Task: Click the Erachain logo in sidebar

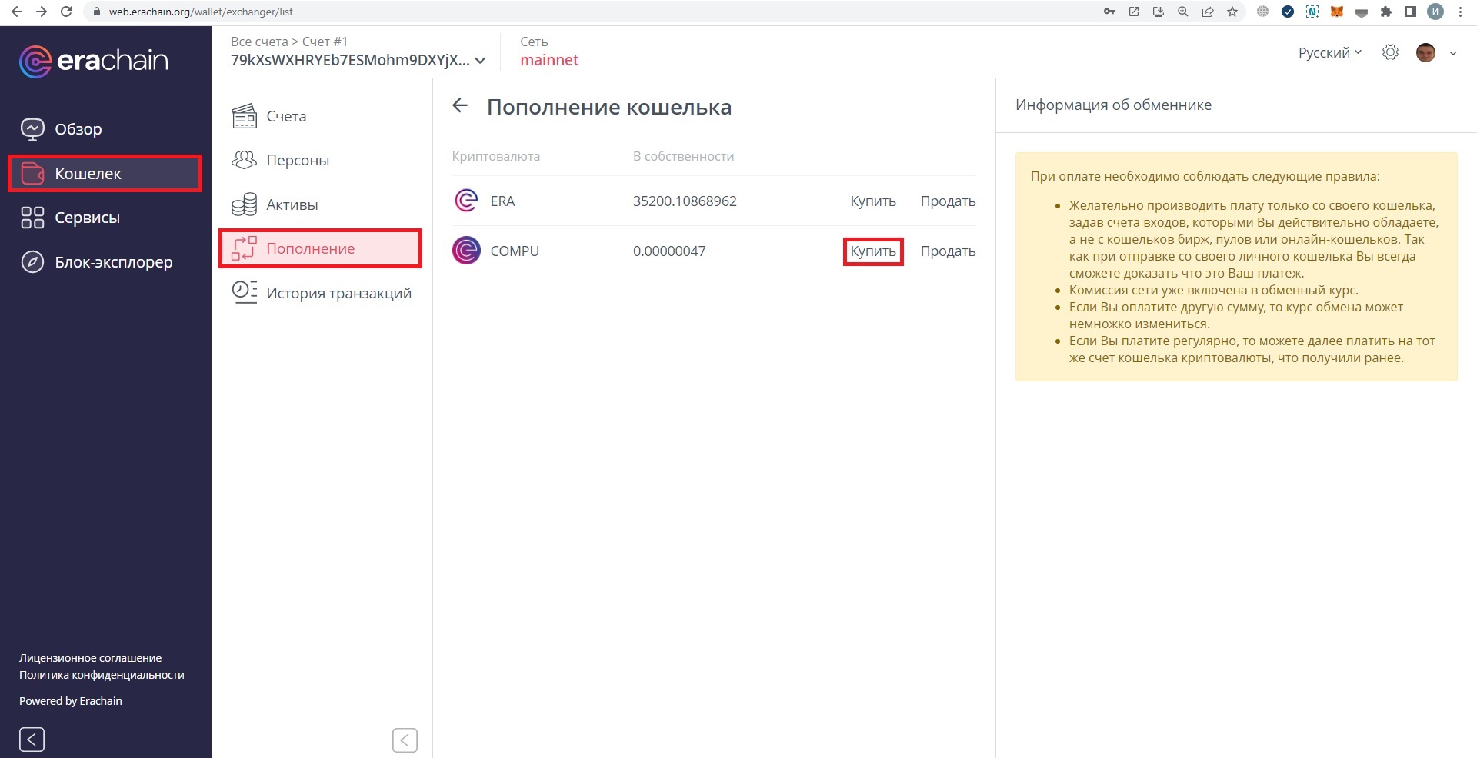Action: coord(93,62)
